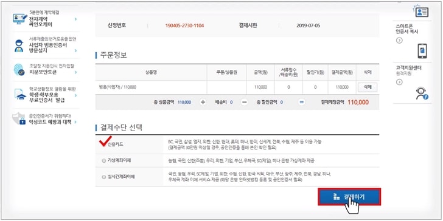
Task: Click the 신청번호 label
Action: (x=117, y=25)
